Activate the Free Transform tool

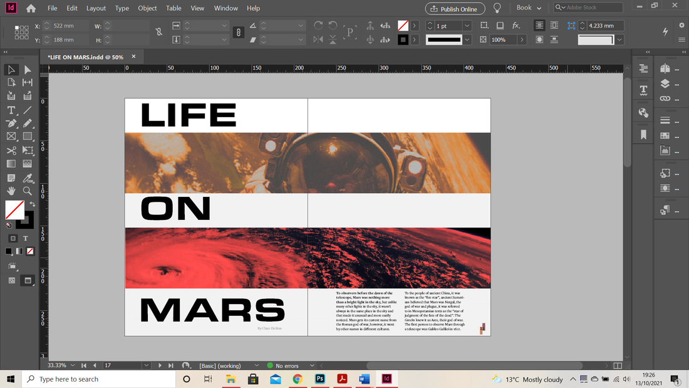[x=27, y=150]
